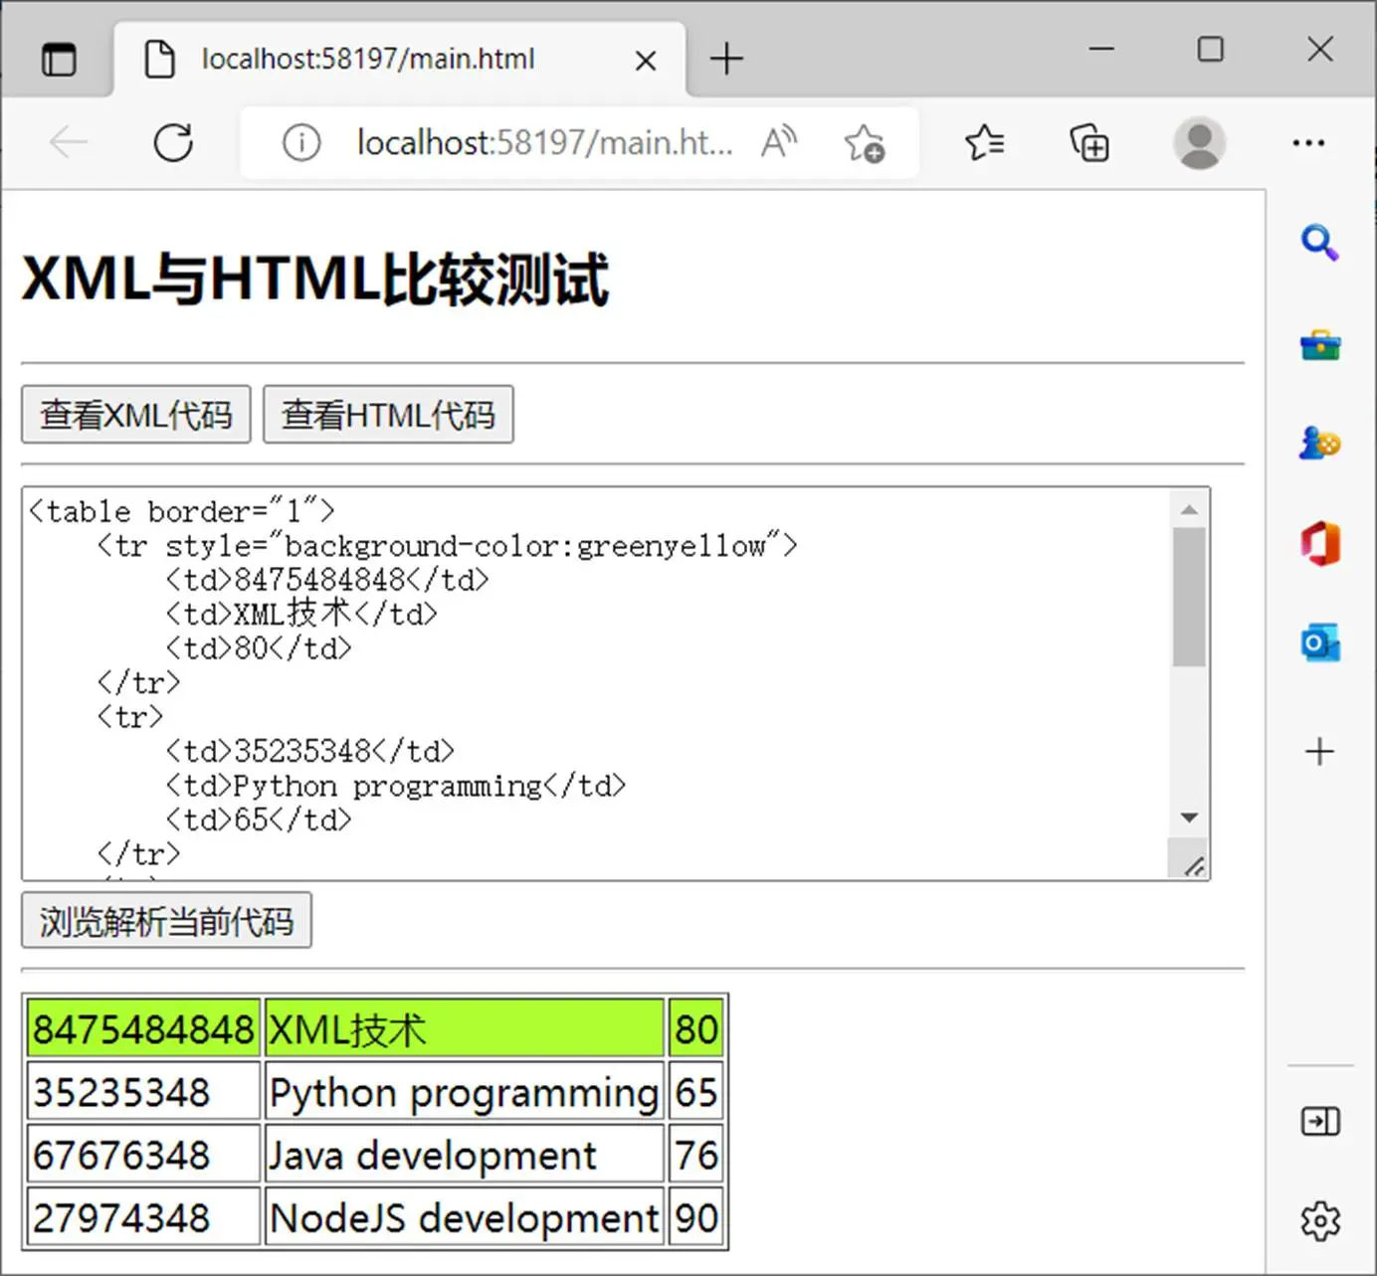Click the greenyellow tr style code line
The image size is (1377, 1276).
pyautogui.click(x=447, y=545)
